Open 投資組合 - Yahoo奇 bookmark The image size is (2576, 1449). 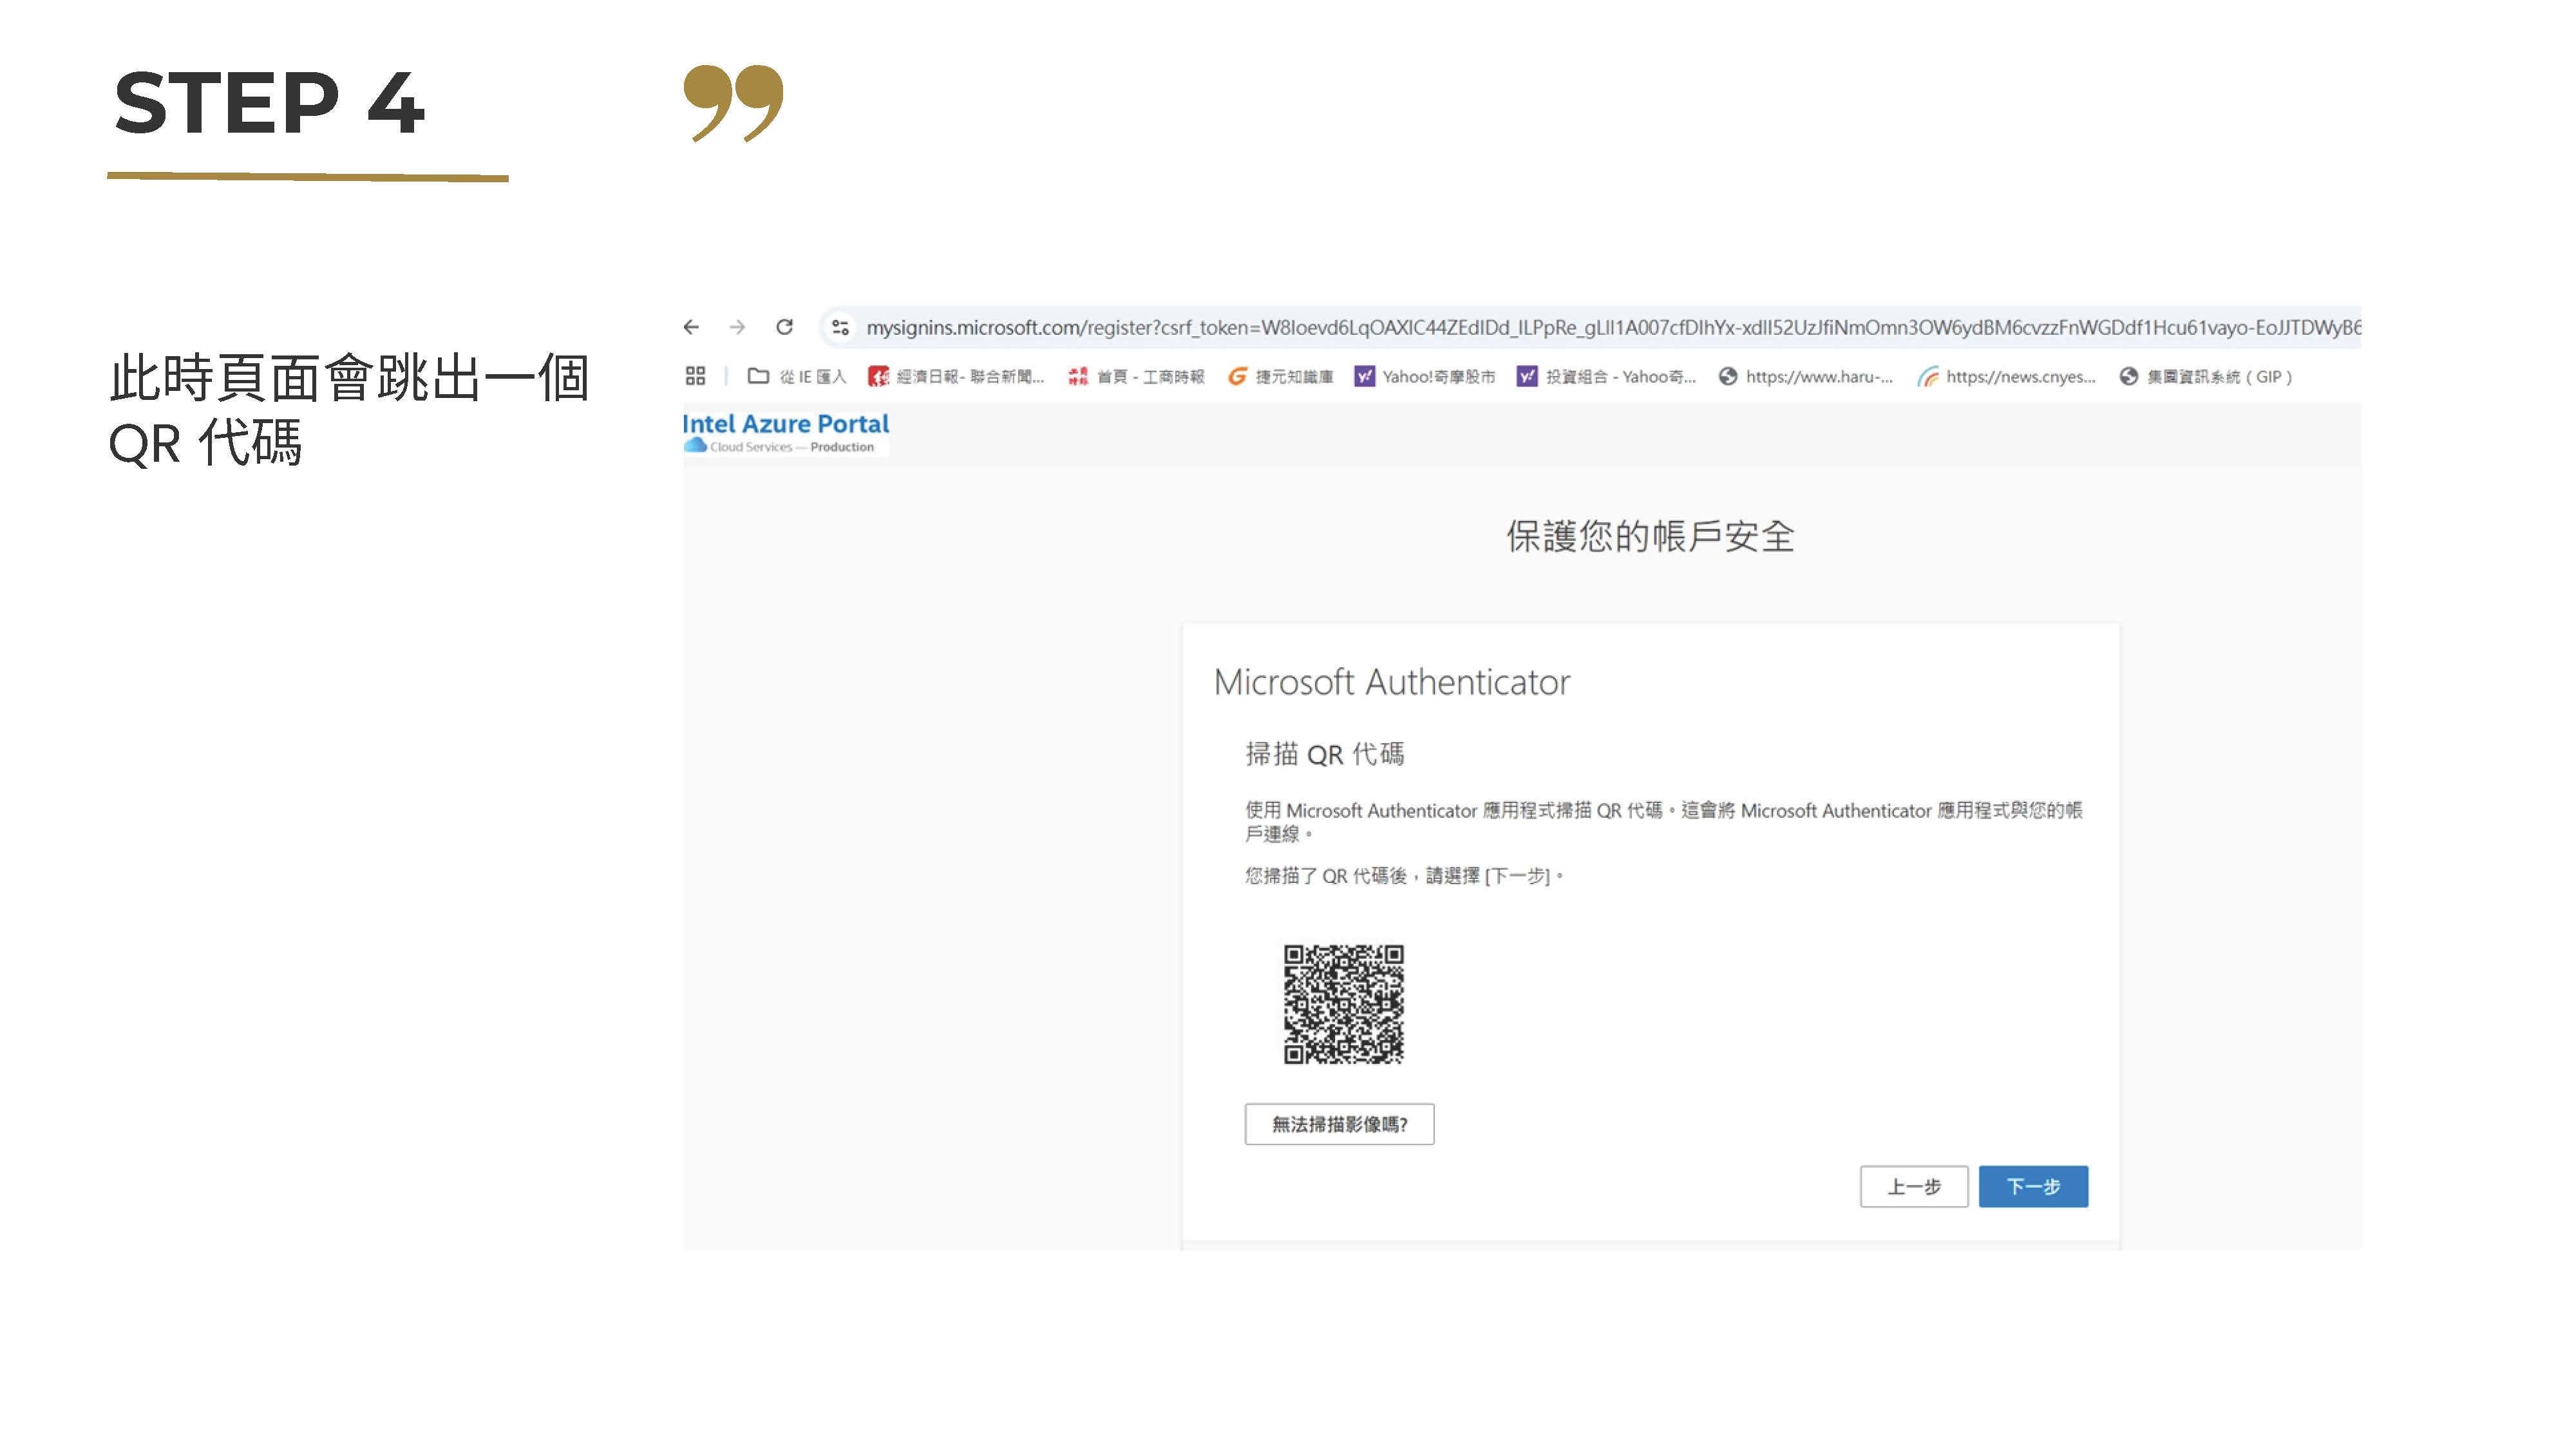1607,376
